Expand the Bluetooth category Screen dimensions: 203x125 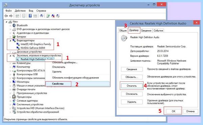tap(10, 25)
